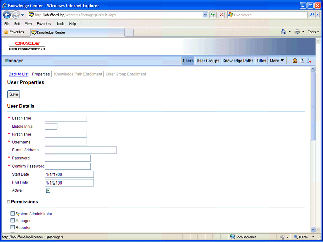The height and width of the screenshot is (242, 323).
Task: Open the Help menu
Action: pos(72,24)
